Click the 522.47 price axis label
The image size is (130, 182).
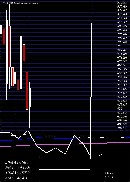[122, 11]
